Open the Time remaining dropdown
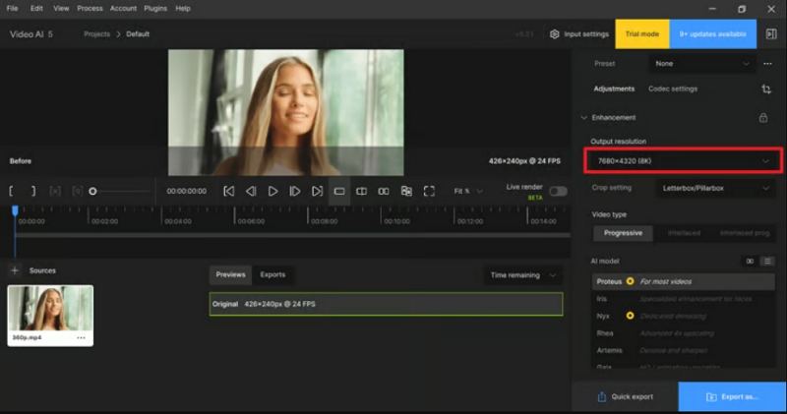Screen dimensions: 787x414 tap(523, 275)
